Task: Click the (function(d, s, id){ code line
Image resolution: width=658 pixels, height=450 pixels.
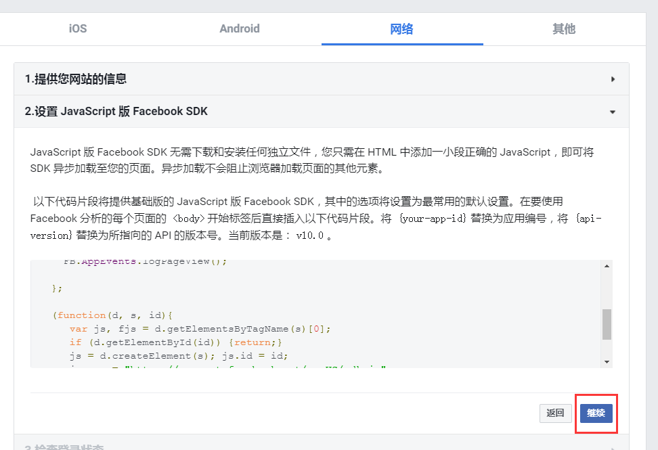Action: point(112,315)
